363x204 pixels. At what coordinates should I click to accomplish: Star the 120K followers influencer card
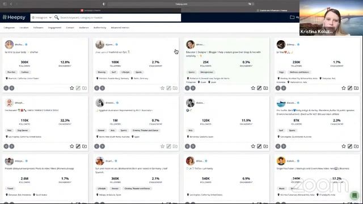253,146
